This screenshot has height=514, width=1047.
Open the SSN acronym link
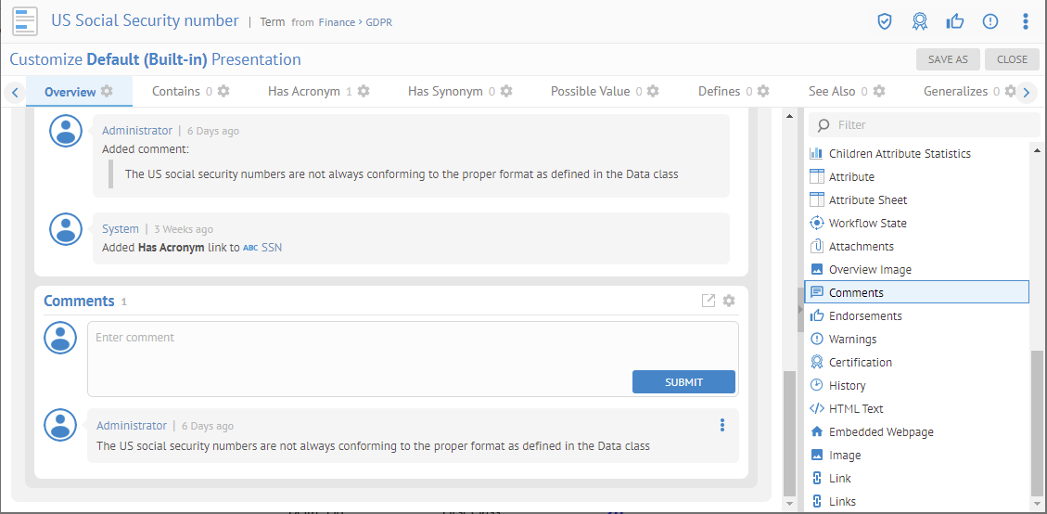click(x=272, y=248)
